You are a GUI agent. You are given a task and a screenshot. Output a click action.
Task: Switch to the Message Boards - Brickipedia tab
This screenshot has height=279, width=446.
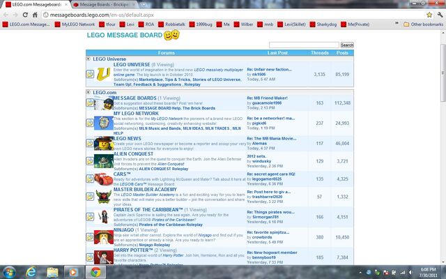(104, 5)
